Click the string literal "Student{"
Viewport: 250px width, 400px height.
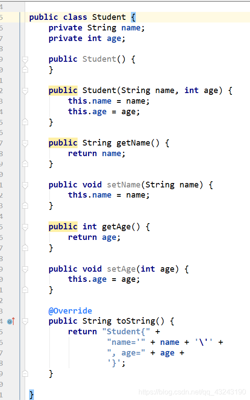pyautogui.click(x=126, y=332)
